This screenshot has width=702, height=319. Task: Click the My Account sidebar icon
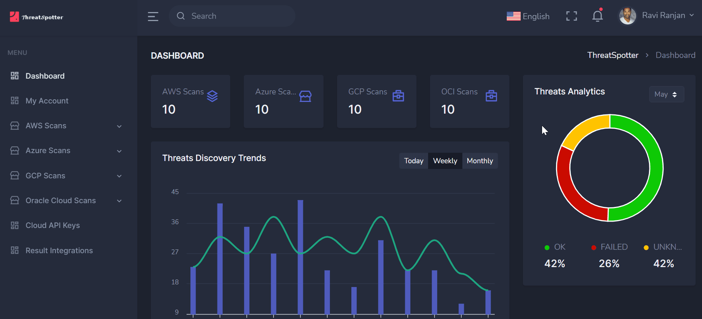[x=15, y=100]
